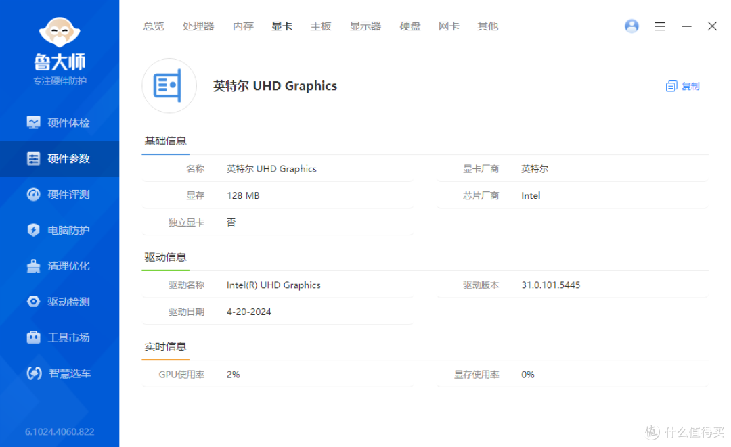
Task: Click the 基础信息 section header
Action: (166, 141)
